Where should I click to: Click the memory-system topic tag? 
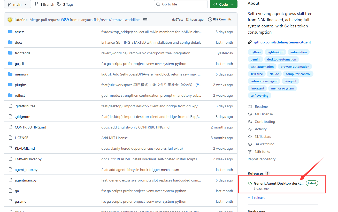282,88
